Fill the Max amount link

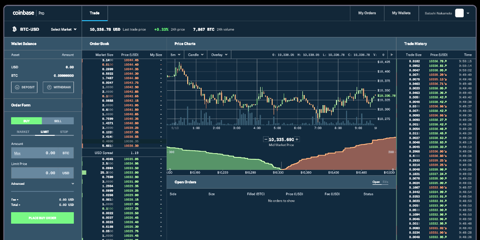[x=17, y=153]
